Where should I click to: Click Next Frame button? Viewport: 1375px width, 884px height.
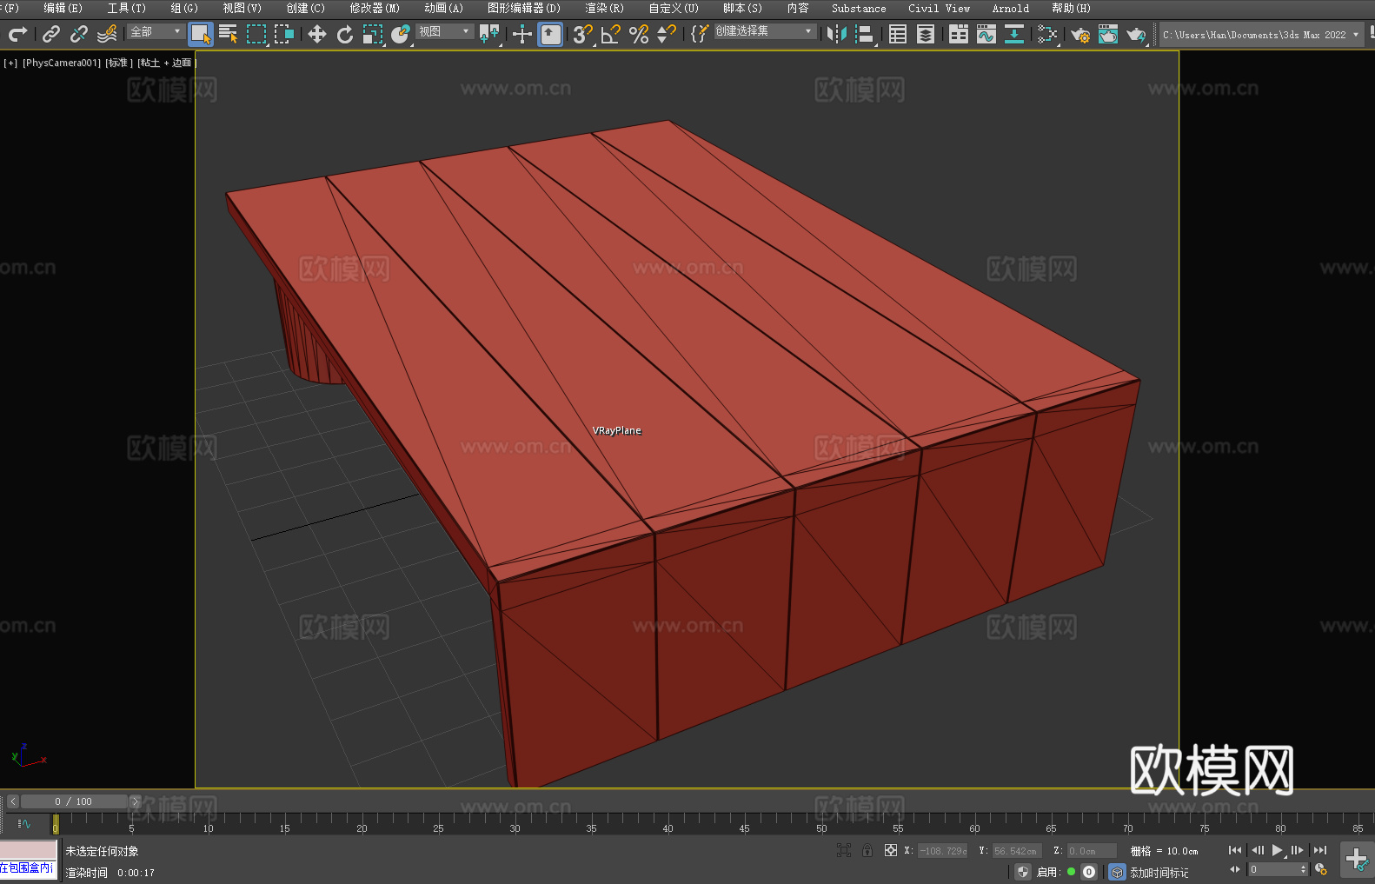[x=1298, y=850]
